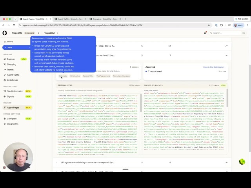This screenshot has height=188, width=251.
Task: Open the notifications bell
Action: point(205,33)
